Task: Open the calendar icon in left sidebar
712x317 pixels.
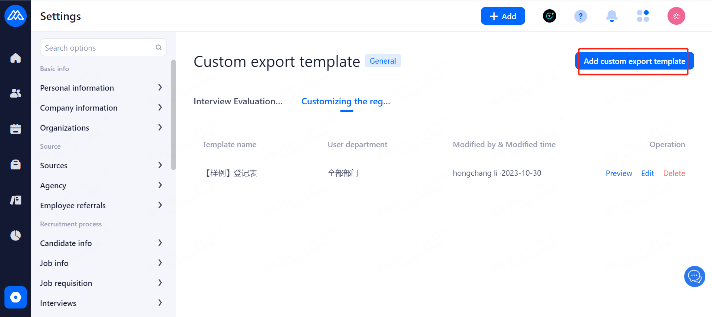Action: tap(16, 129)
